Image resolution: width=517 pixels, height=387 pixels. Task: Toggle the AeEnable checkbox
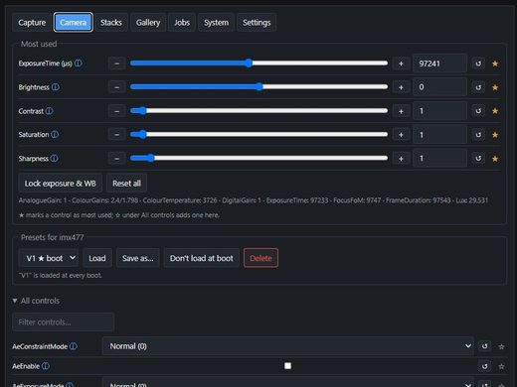click(x=287, y=366)
